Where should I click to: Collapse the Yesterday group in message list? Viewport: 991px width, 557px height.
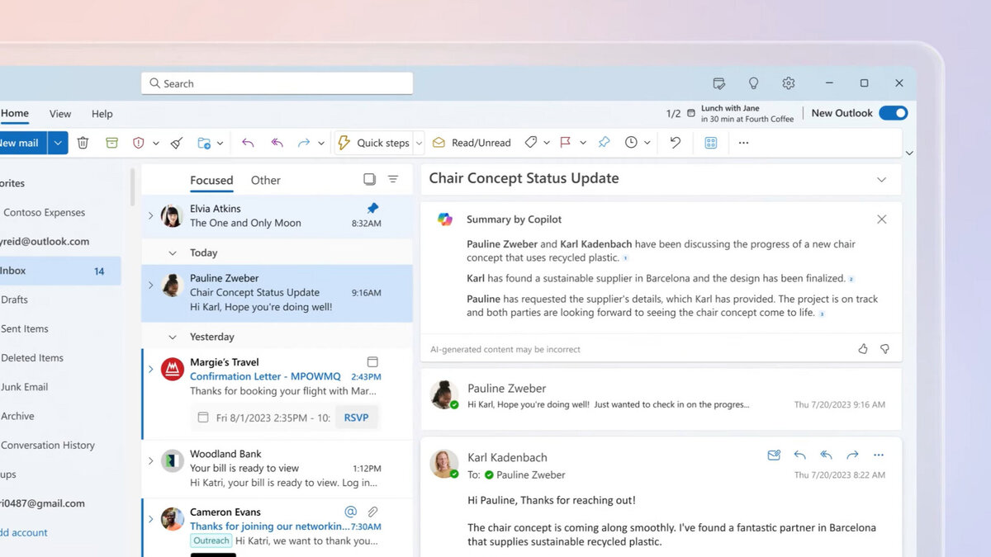pos(173,338)
